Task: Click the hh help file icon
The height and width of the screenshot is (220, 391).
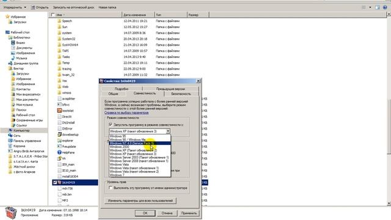Action: point(59,158)
